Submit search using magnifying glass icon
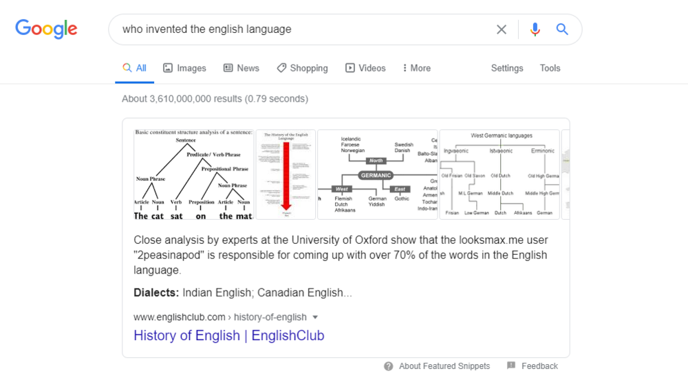The image size is (688, 382). pyautogui.click(x=562, y=30)
